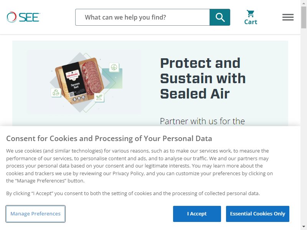Screen dimensions: 307x230
Task: Click the plant sprout icon in banner image
Action: (99, 97)
